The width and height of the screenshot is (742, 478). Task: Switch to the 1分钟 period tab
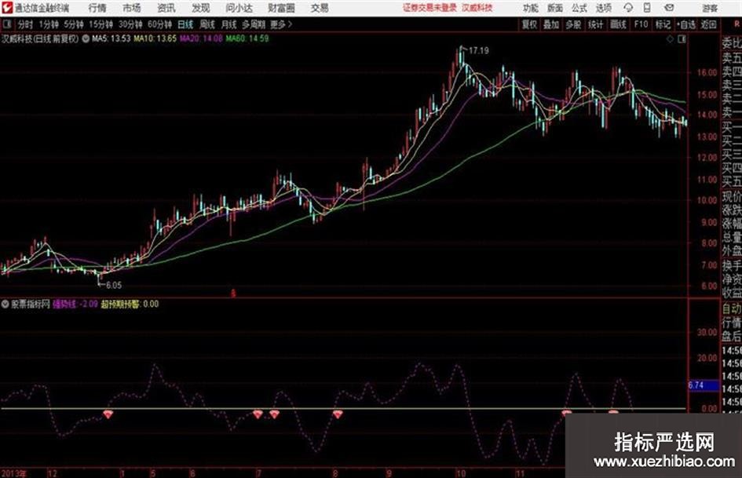pos(48,24)
